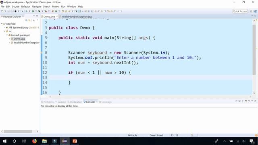258x145 pixels.
Task: Switch to the Javadoc tab
Action: (61, 102)
